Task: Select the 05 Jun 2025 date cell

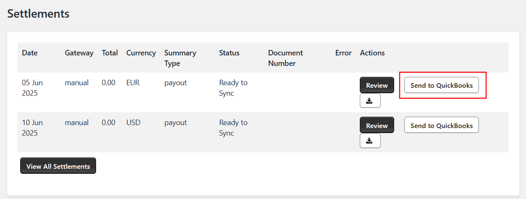Action: pos(32,88)
